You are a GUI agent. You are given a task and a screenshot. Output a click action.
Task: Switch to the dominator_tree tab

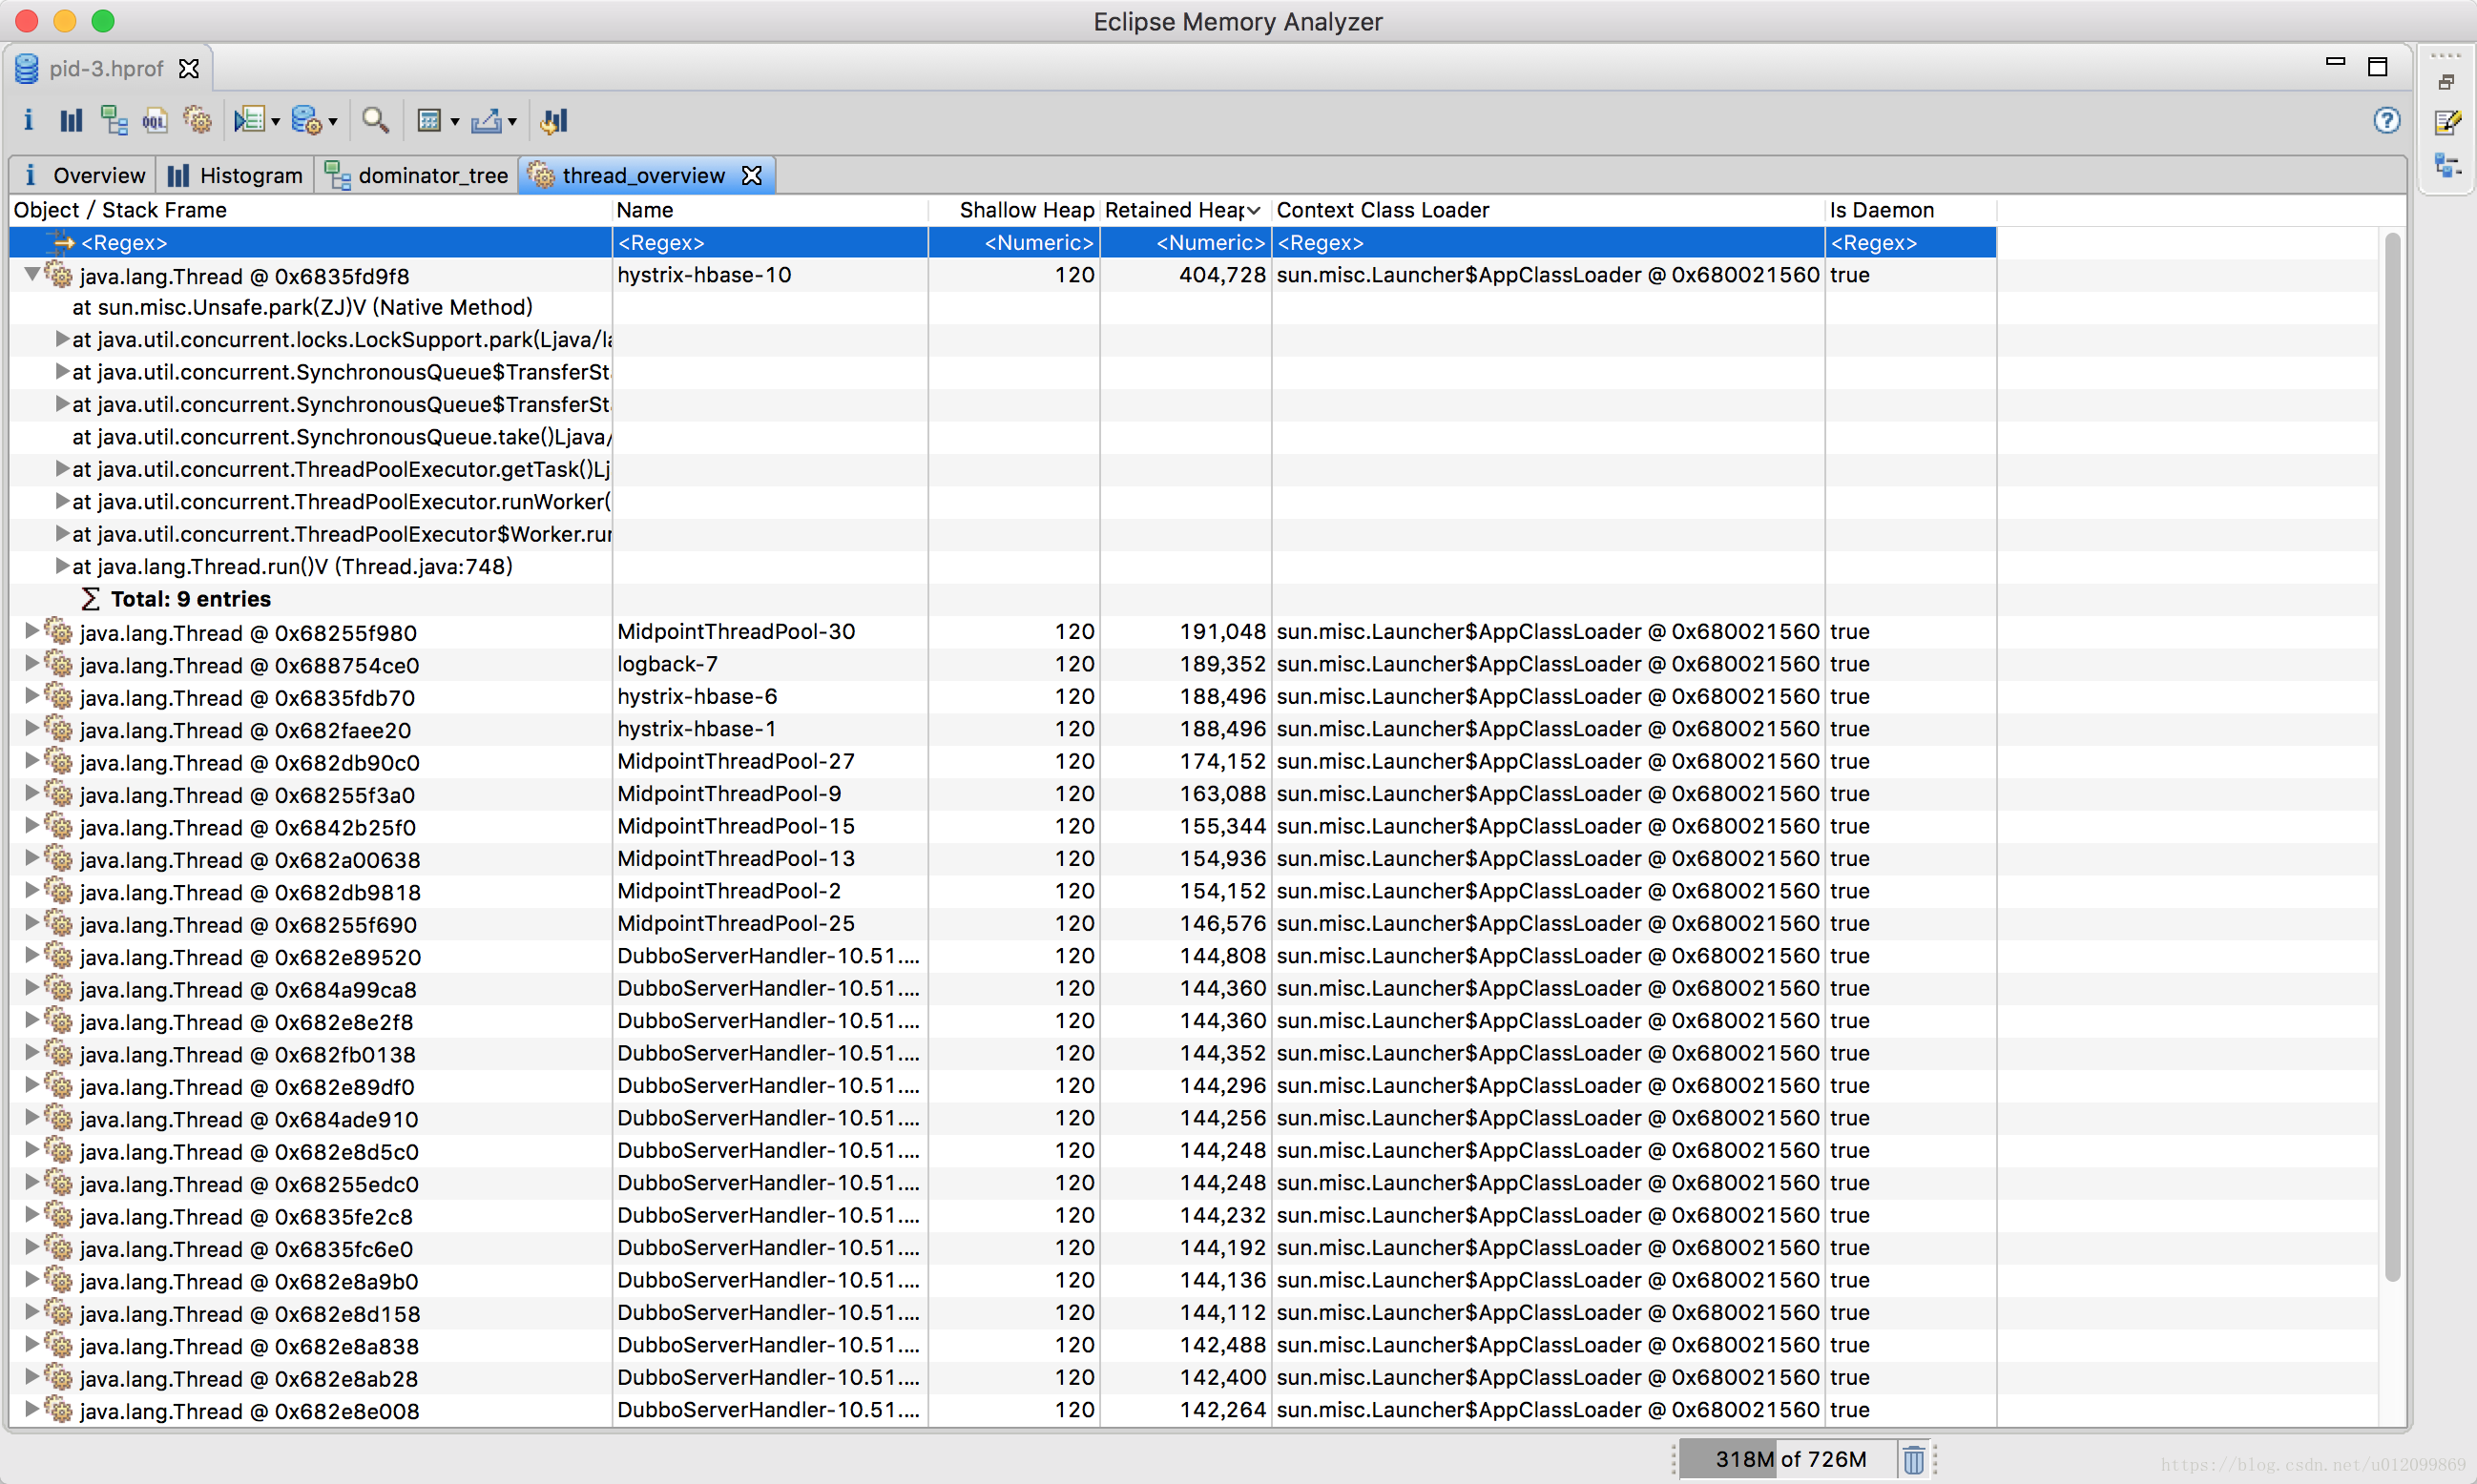416,175
